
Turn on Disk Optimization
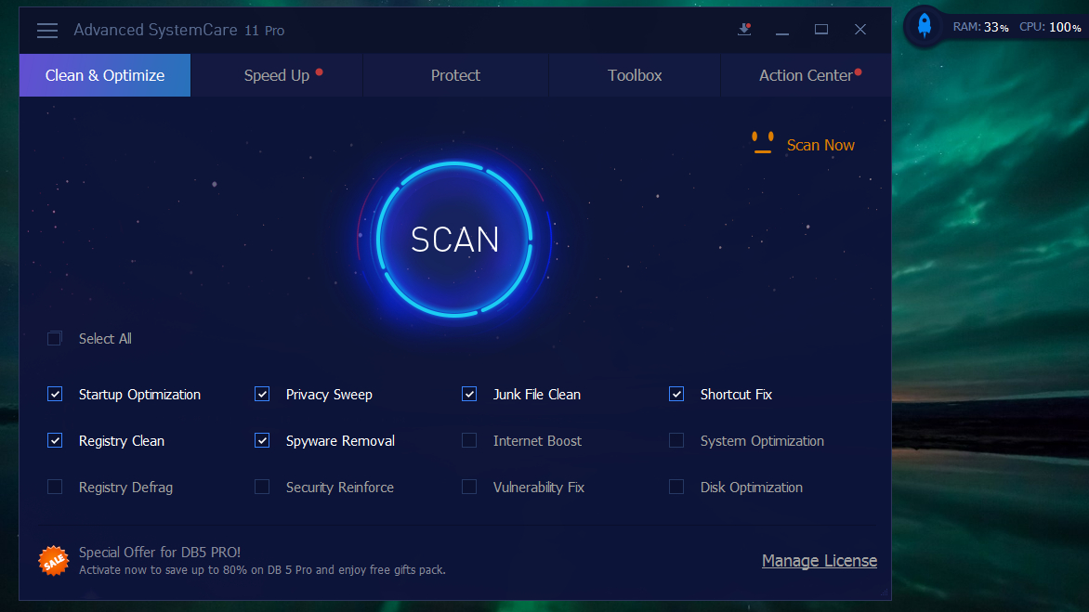pyautogui.click(x=676, y=487)
